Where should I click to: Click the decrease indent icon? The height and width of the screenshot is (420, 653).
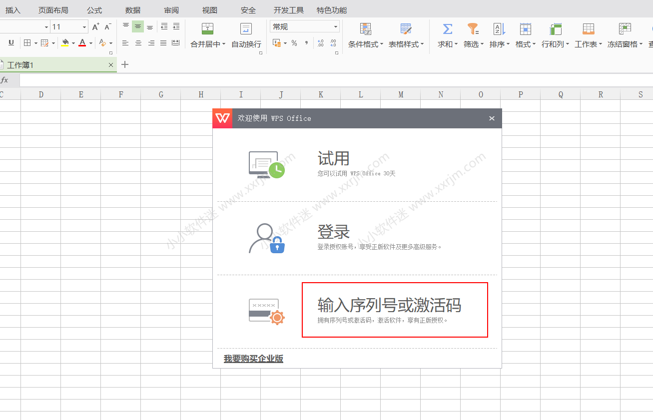pyautogui.click(x=164, y=26)
